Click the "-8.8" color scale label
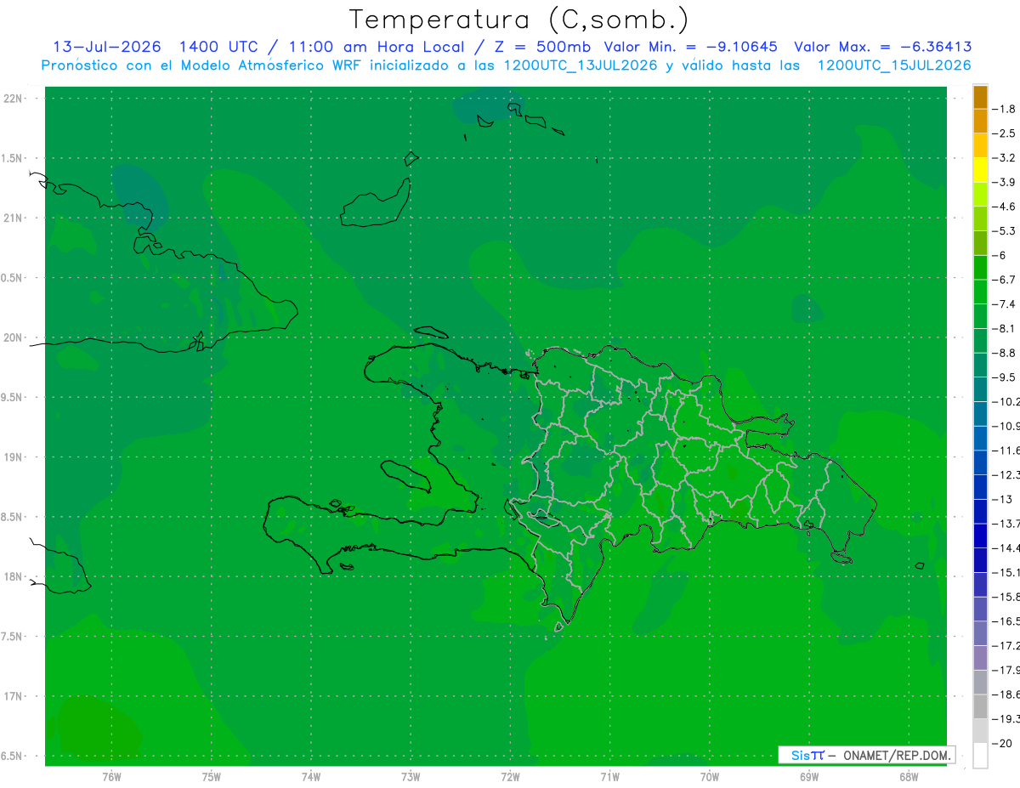 [x=1004, y=353]
